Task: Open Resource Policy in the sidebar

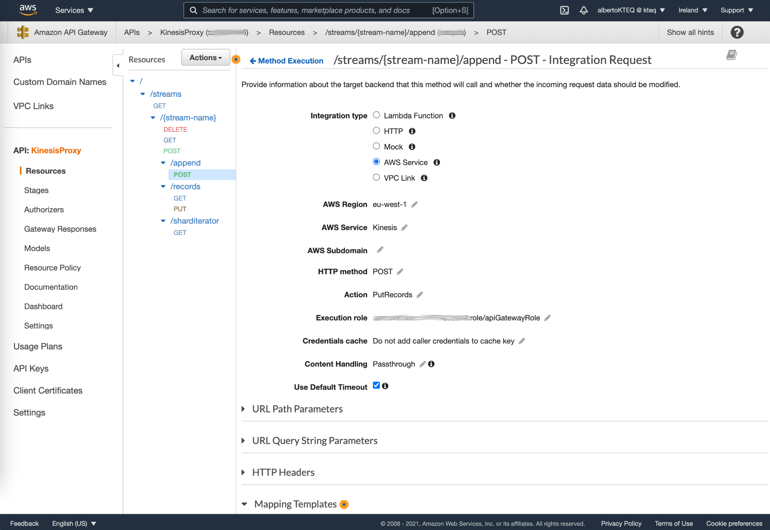Action: 53,268
